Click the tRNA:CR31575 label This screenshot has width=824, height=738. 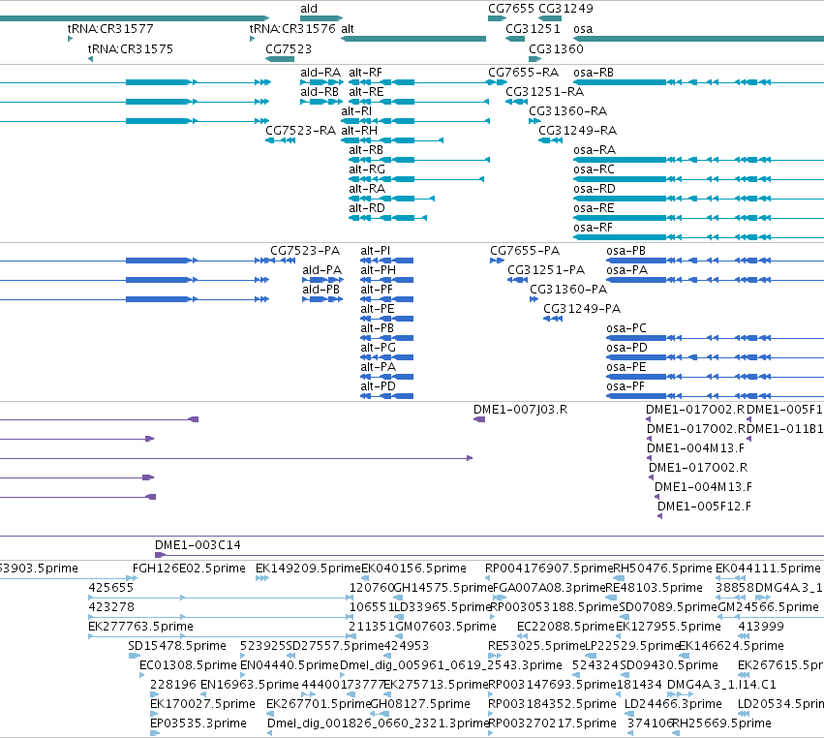pos(131,48)
